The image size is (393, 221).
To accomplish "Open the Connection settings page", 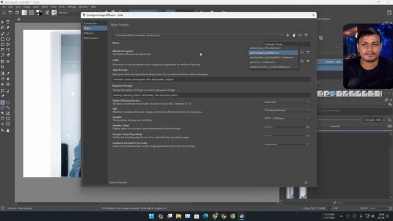I will pyautogui.click(x=96, y=23).
